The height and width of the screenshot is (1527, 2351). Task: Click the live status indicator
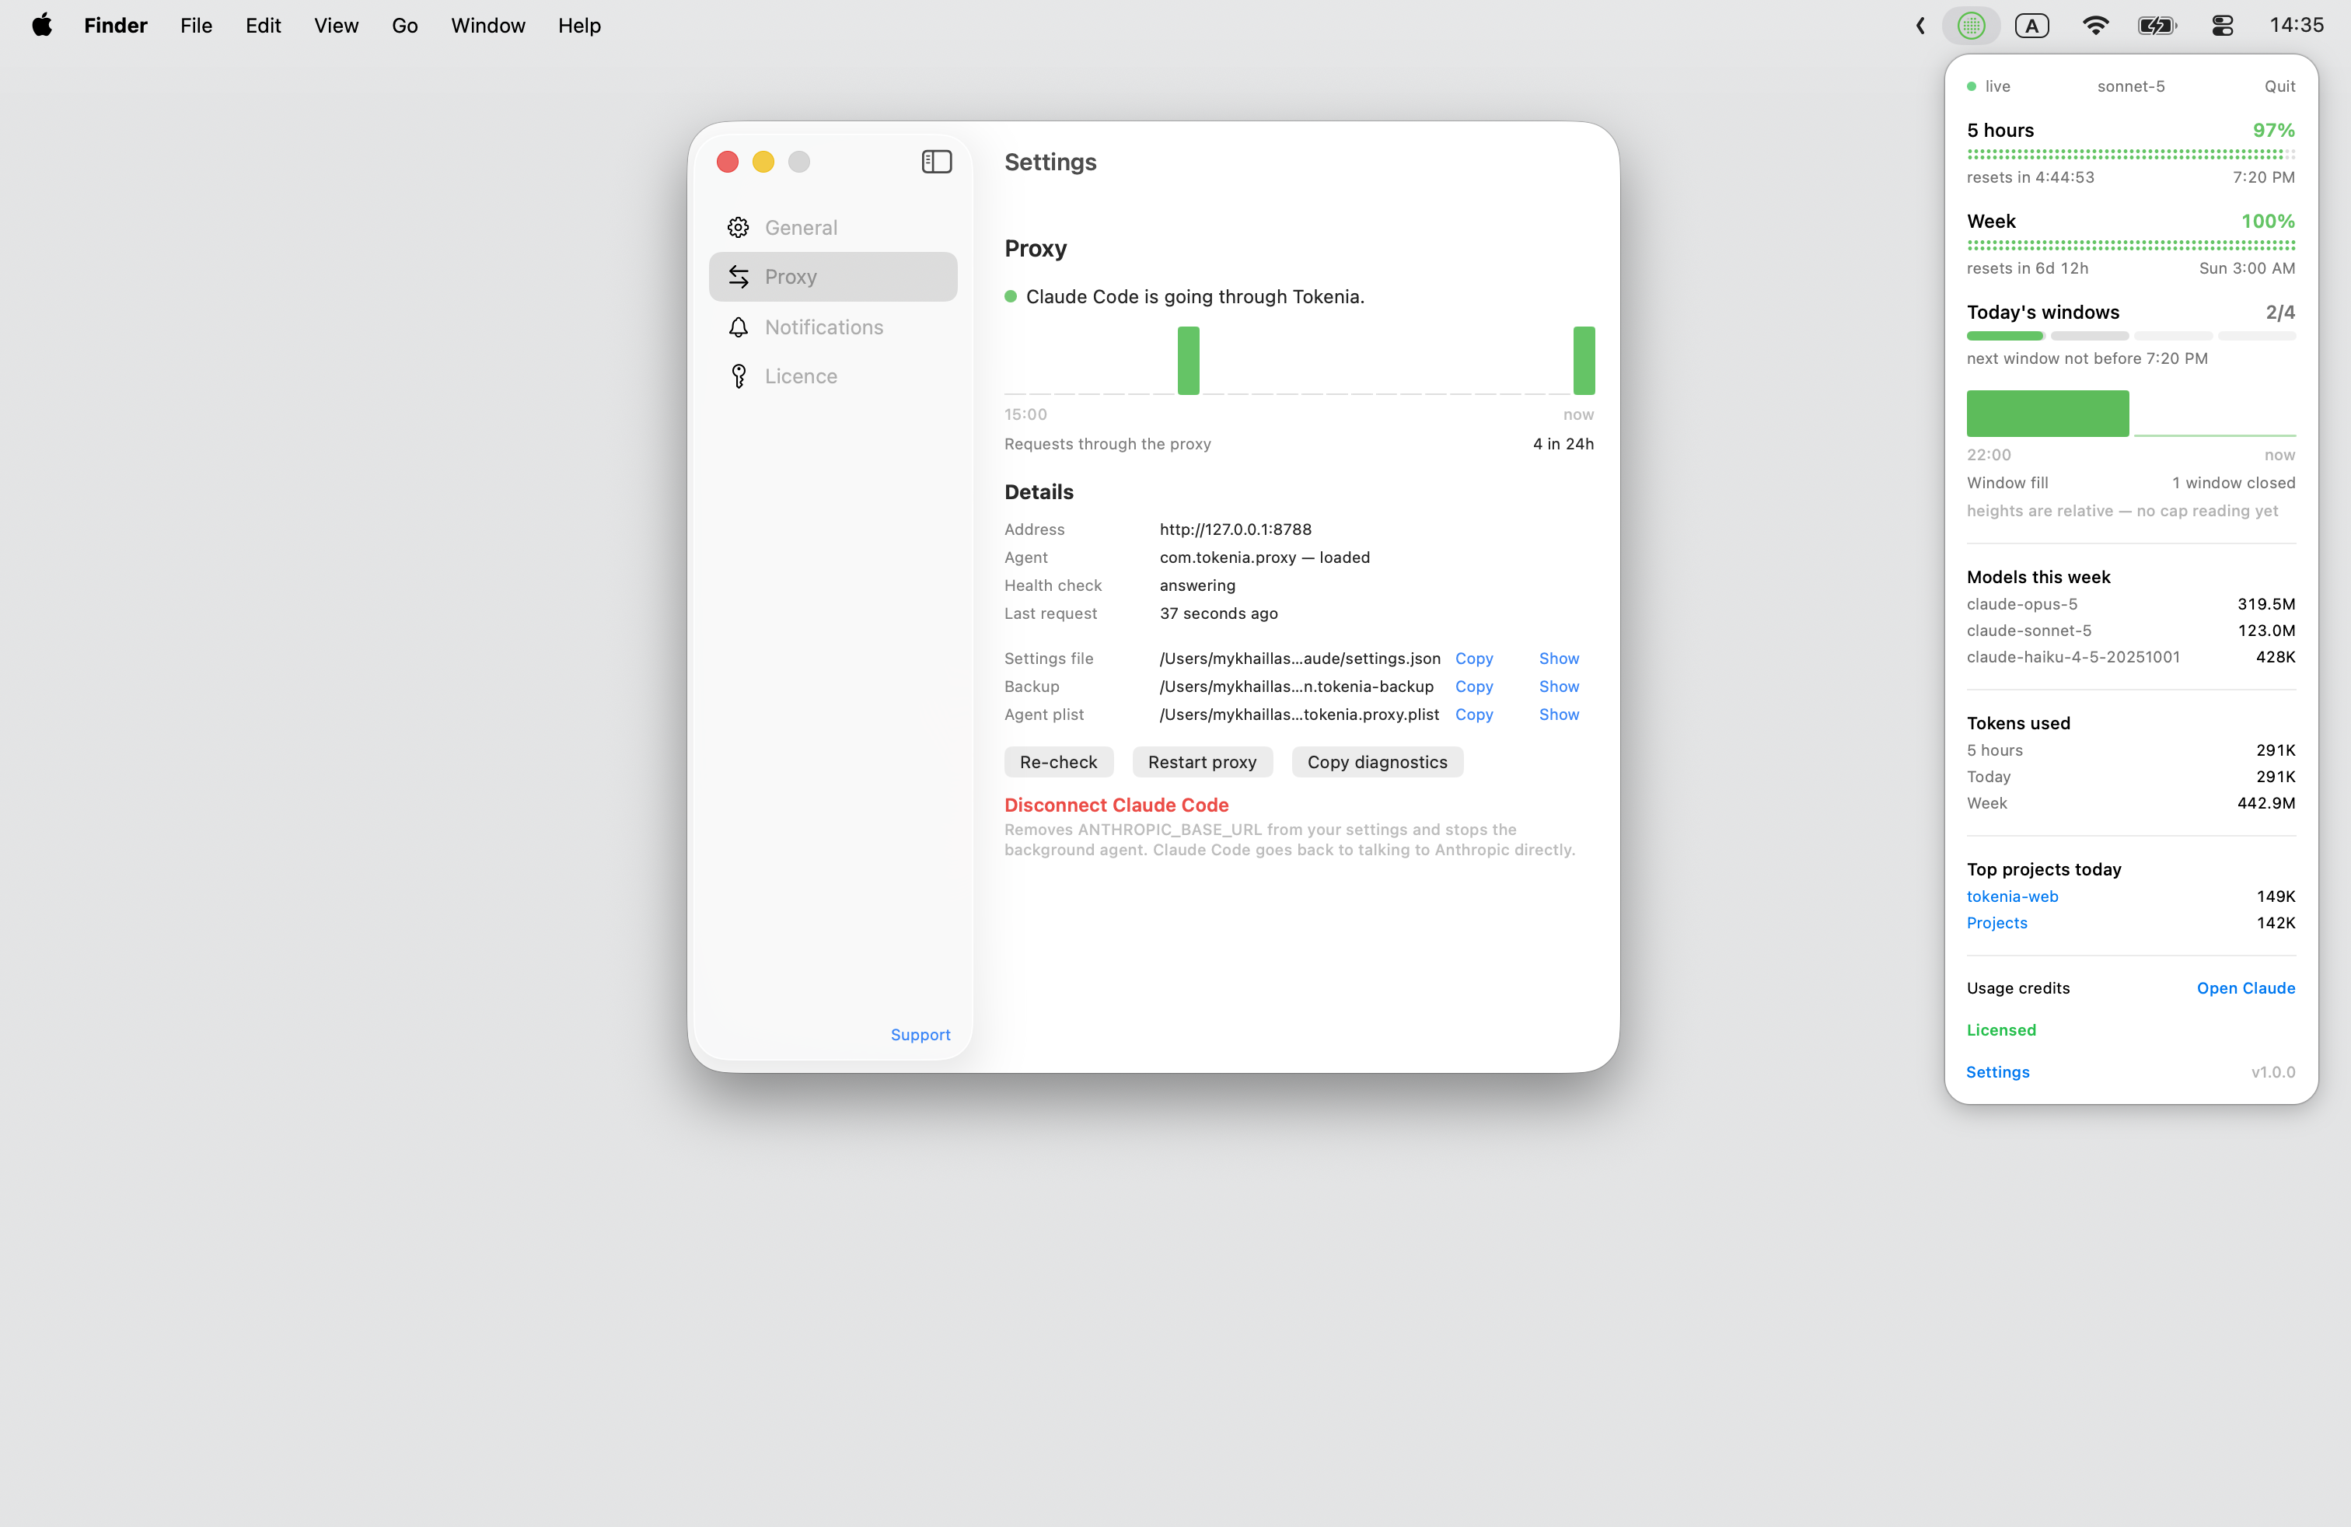tap(1989, 86)
